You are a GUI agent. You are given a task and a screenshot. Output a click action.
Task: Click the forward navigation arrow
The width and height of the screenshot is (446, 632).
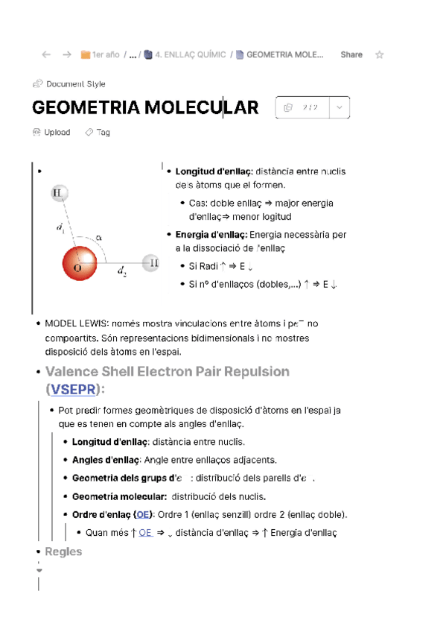[66, 54]
